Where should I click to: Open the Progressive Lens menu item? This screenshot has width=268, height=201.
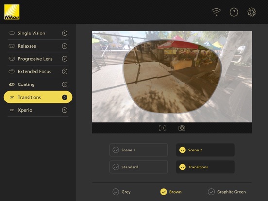(38, 59)
